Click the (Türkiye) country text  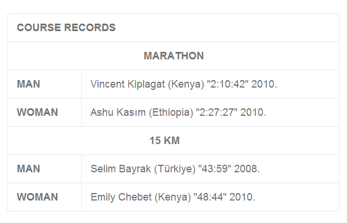(x=175, y=169)
